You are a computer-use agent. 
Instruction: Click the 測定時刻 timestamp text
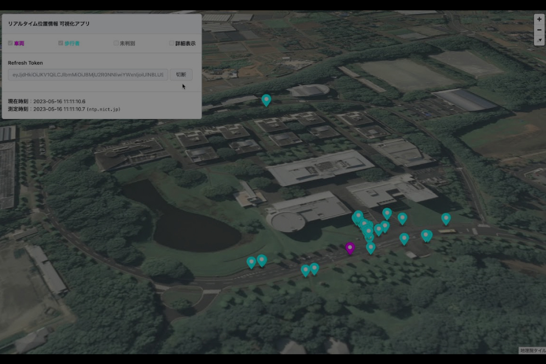pos(64,109)
